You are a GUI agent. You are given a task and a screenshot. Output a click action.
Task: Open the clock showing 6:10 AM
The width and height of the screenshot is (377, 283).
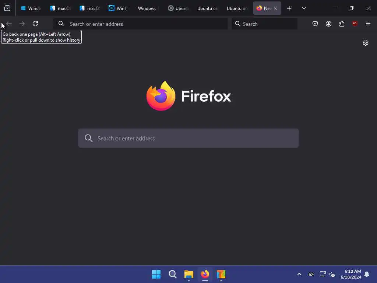point(351,274)
